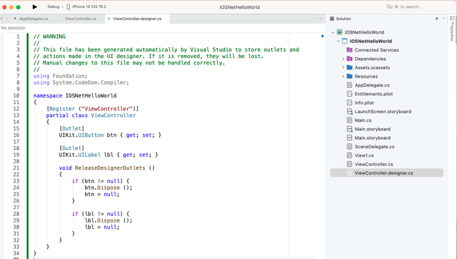
Task: Click the Connected Services folder icon
Action: coord(349,50)
